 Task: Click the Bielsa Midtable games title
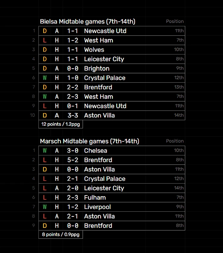[x=88, y=21]
